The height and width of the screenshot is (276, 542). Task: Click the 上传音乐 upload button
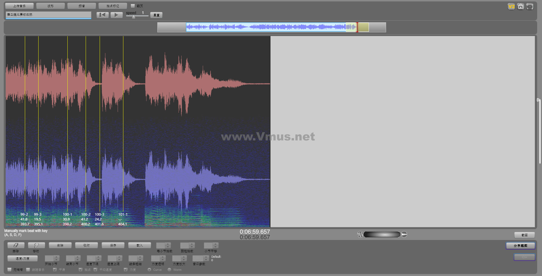pyautogui.click(x=19, y=6)
